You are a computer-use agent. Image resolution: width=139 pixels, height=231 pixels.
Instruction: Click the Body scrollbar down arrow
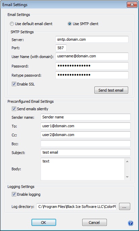(x=127, y=177)
